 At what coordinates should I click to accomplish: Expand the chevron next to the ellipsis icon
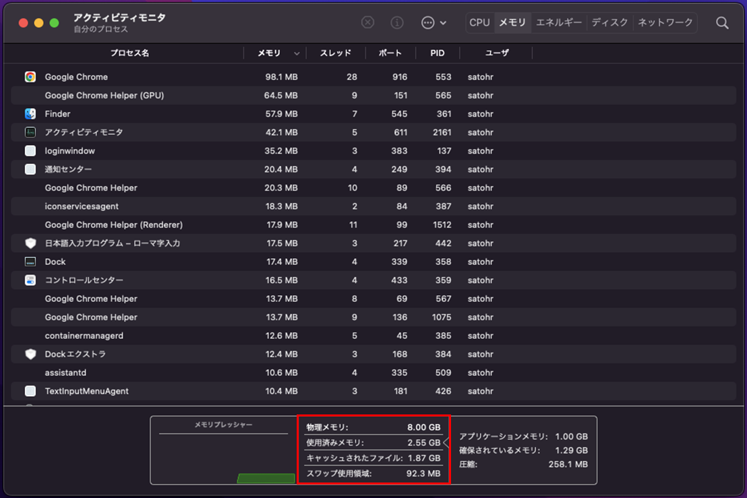[x=443, y=23]
